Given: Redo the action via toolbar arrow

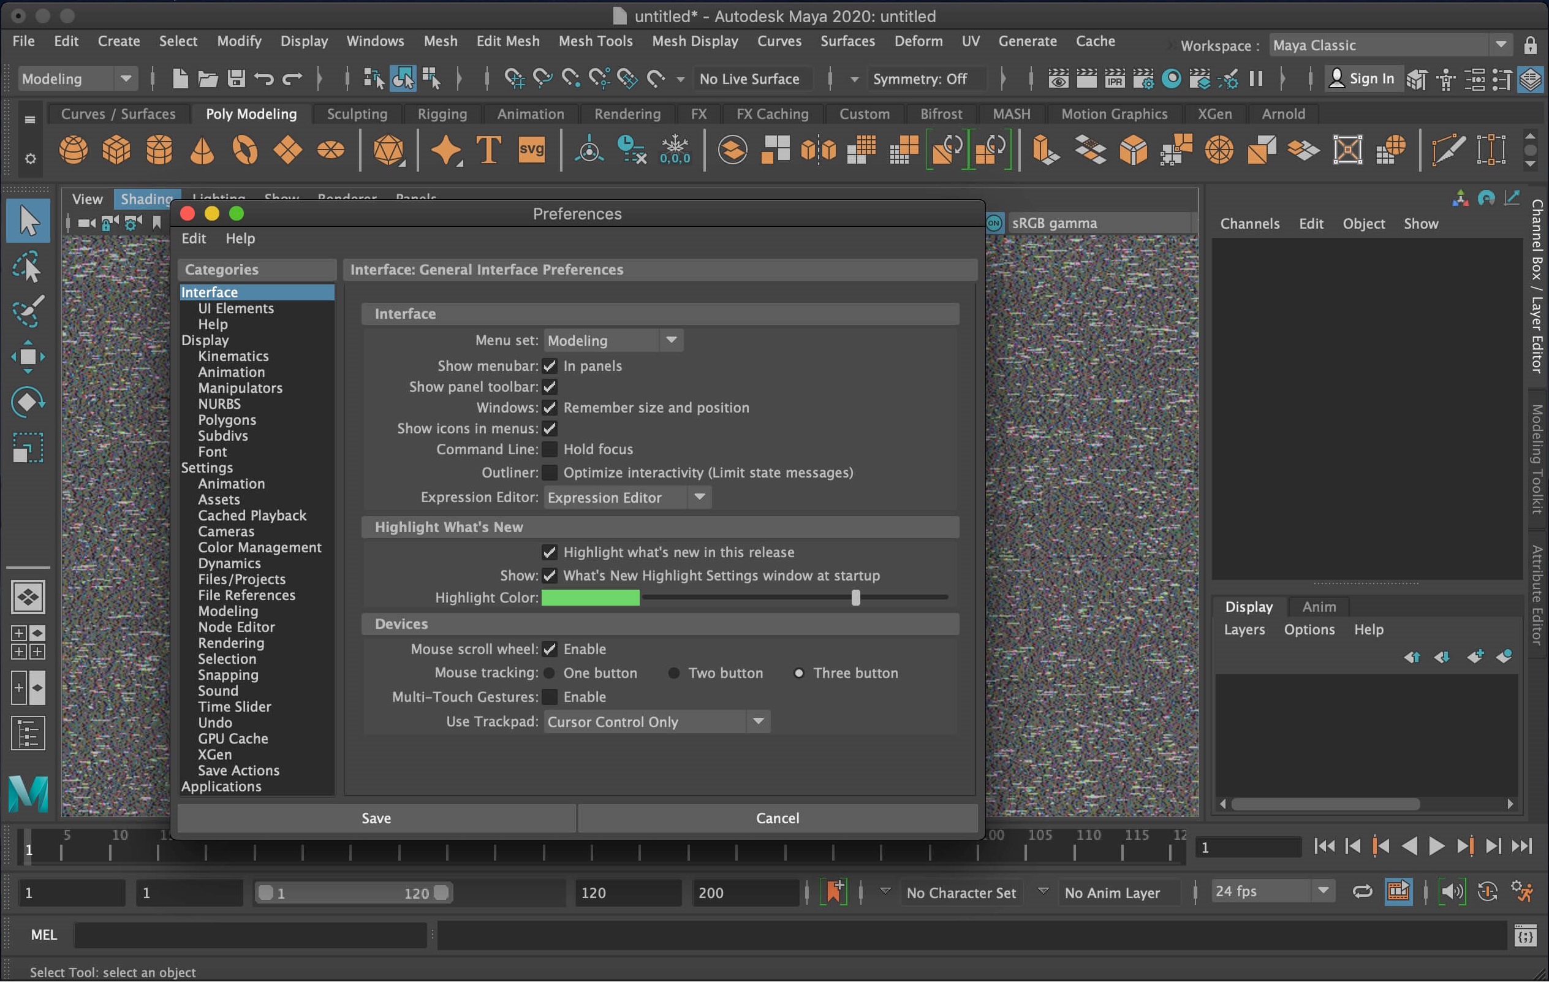Looking at the screenshot, I should (x=292, y=78).
